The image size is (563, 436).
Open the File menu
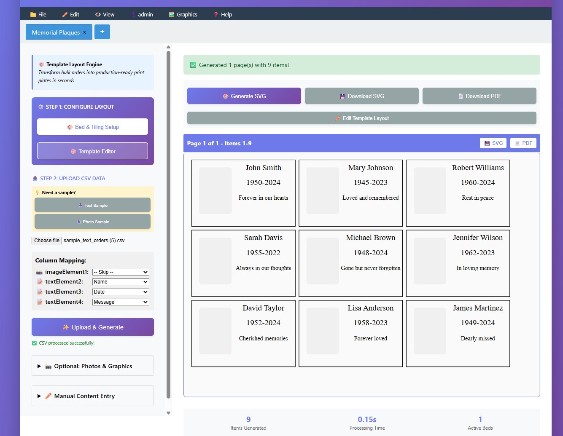(38, 14)
